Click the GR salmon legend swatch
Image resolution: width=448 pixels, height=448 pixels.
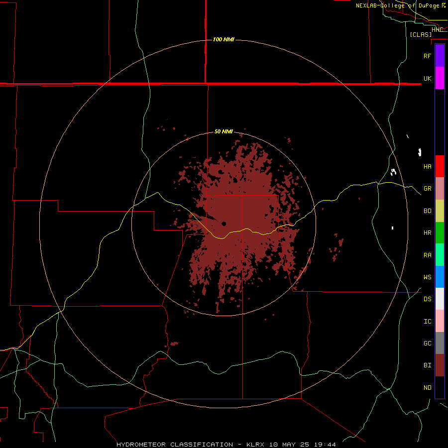440,189
